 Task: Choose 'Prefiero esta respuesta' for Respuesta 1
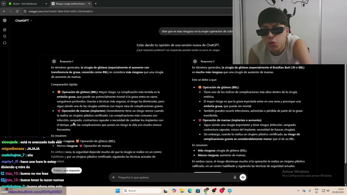(66, 170)
